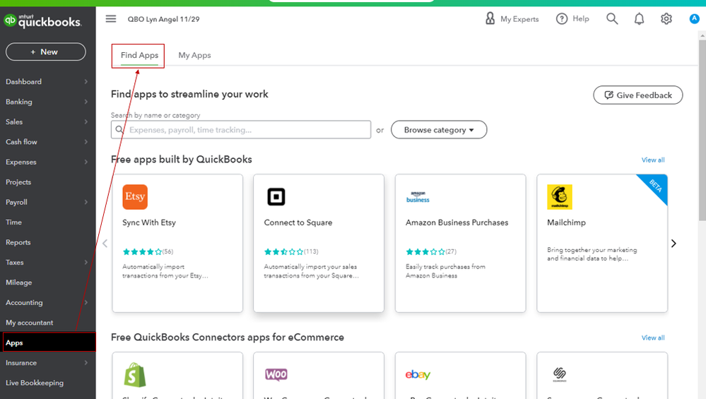
Task: Expand Sales sidebar submenu chevron
Action: [86, 121]
